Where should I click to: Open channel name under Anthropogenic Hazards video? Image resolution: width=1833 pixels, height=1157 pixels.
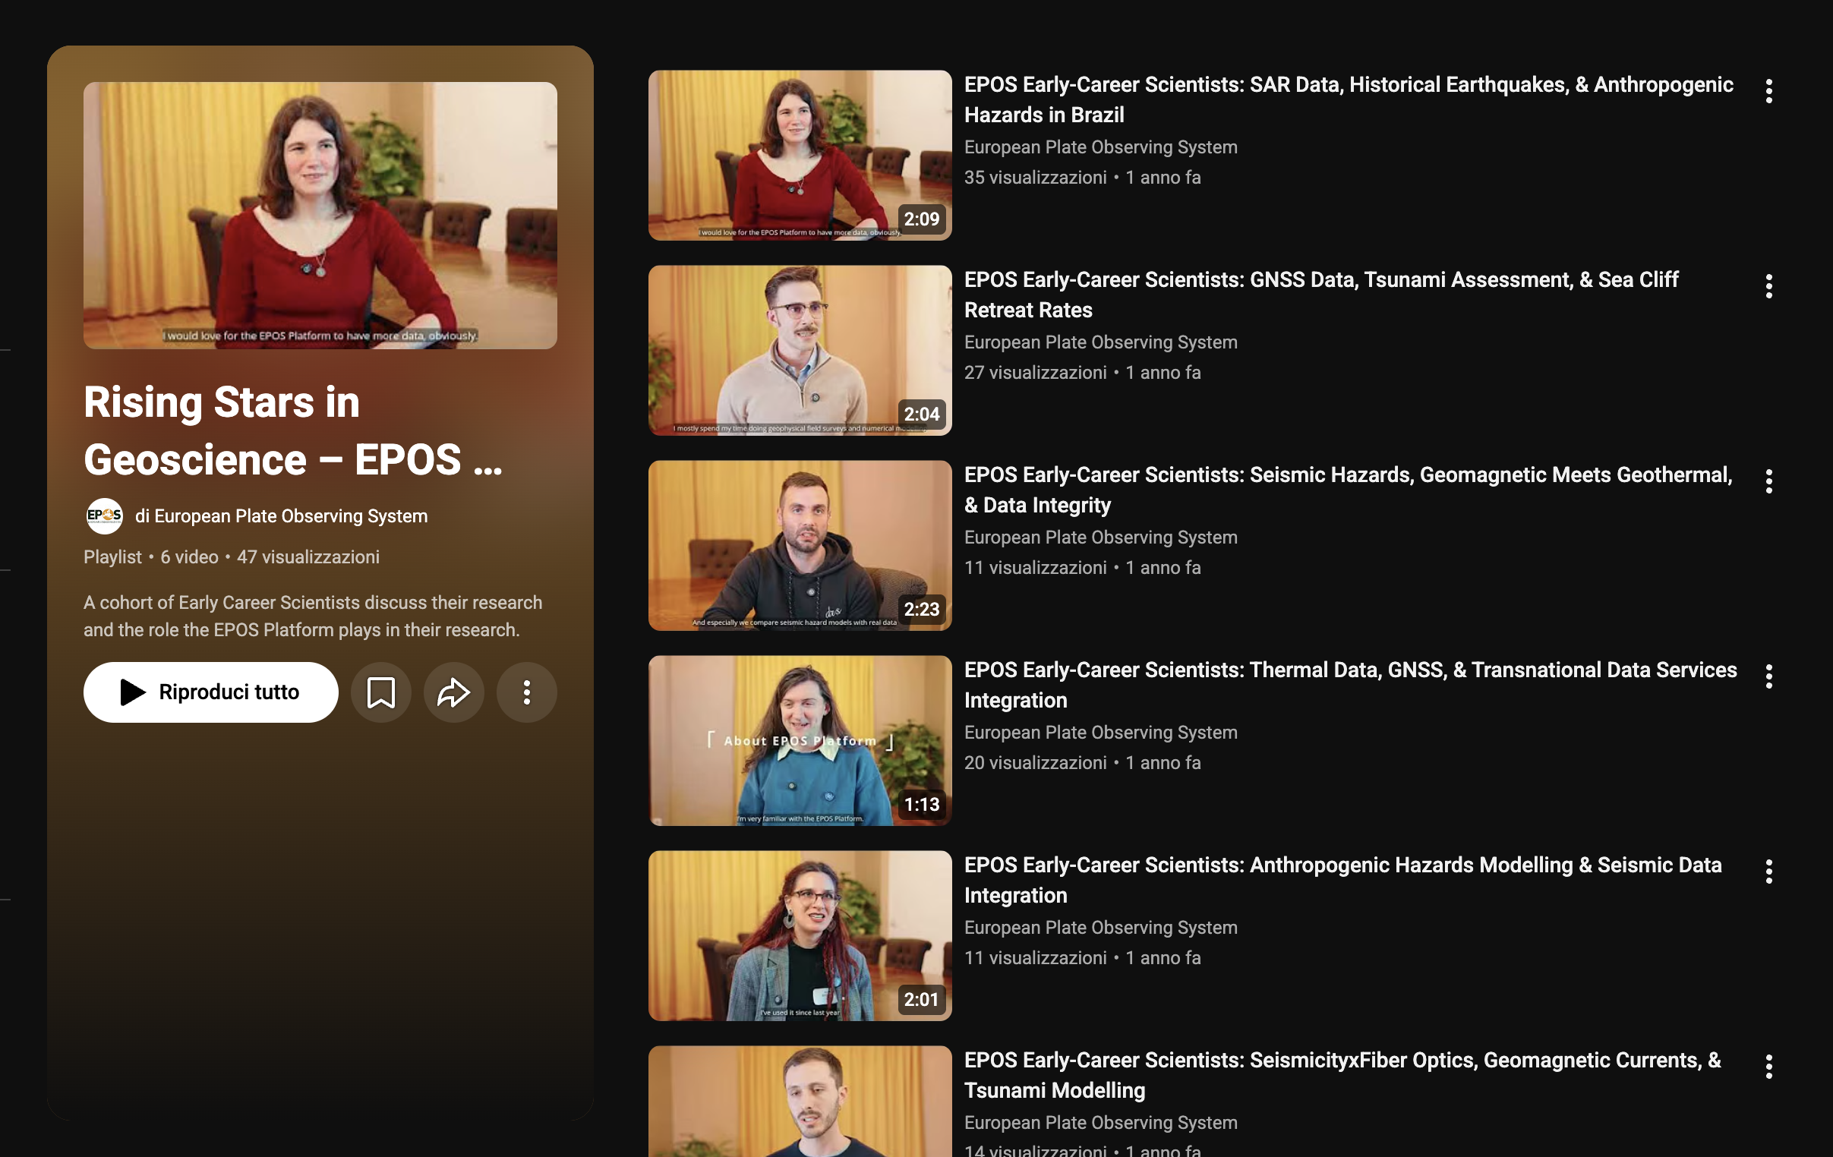coord(1101,927)
